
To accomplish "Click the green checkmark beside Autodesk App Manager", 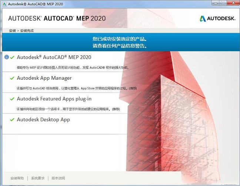I will click(x=12, y=78).
